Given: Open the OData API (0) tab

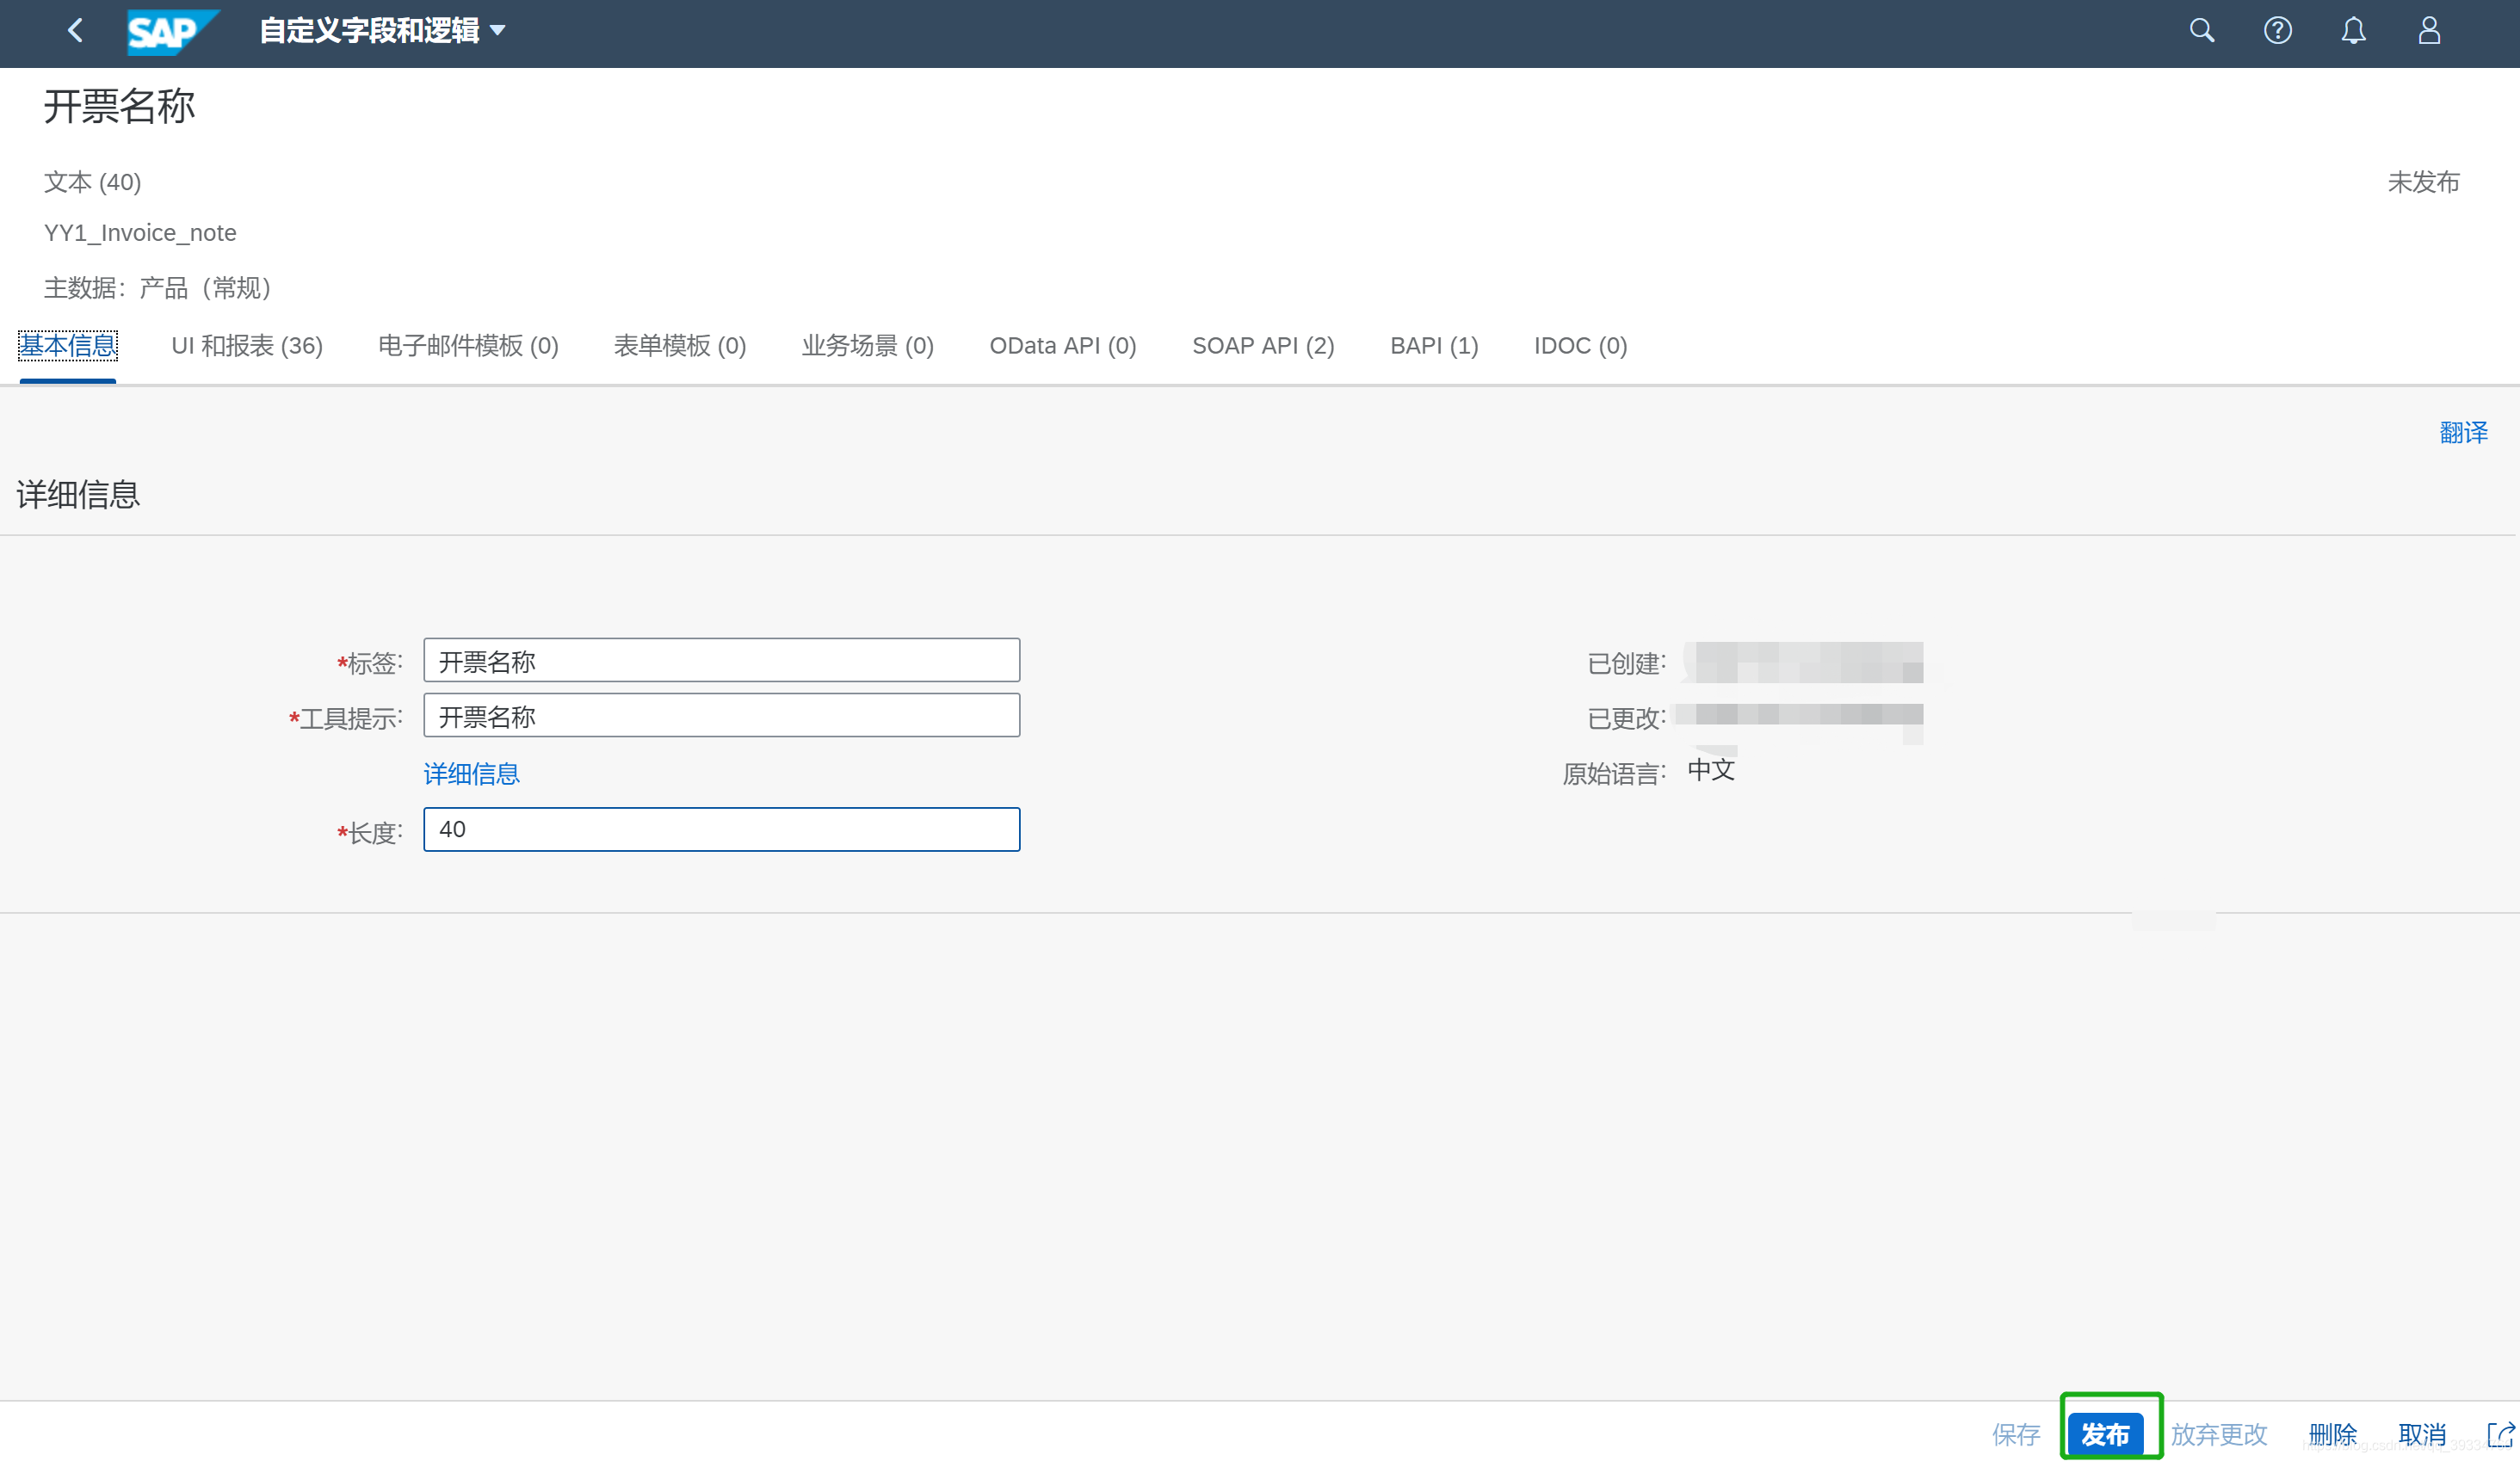Looking at the screenshot, I should 1063,346.
